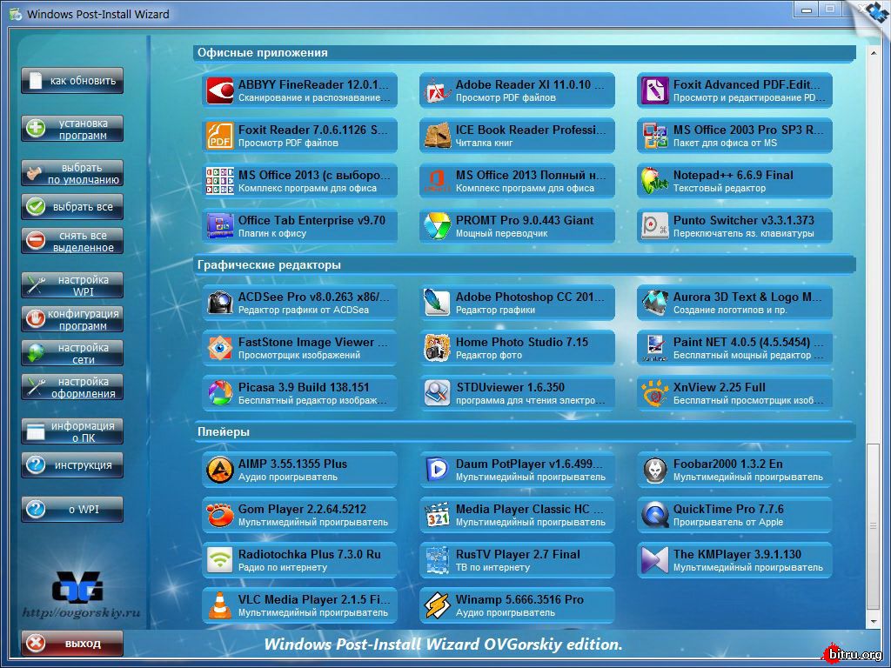Open 'настройка оформления' appearance settings
The height and width of the screenshot is (668, 891).
pos(72,387)
